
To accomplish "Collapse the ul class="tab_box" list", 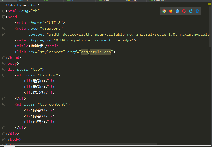I will point(4,75).
